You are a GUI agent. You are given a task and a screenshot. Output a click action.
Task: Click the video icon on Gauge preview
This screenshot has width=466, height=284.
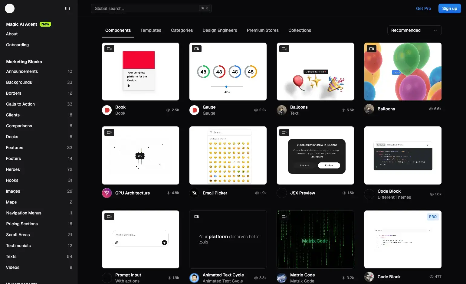pos(197,49)
